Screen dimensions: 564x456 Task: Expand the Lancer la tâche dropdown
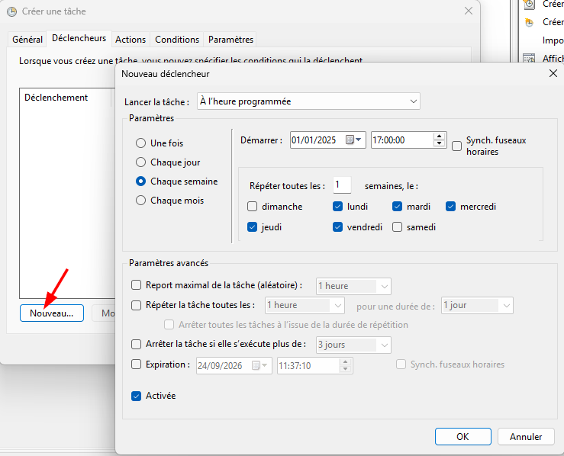[x=413, y=101]
